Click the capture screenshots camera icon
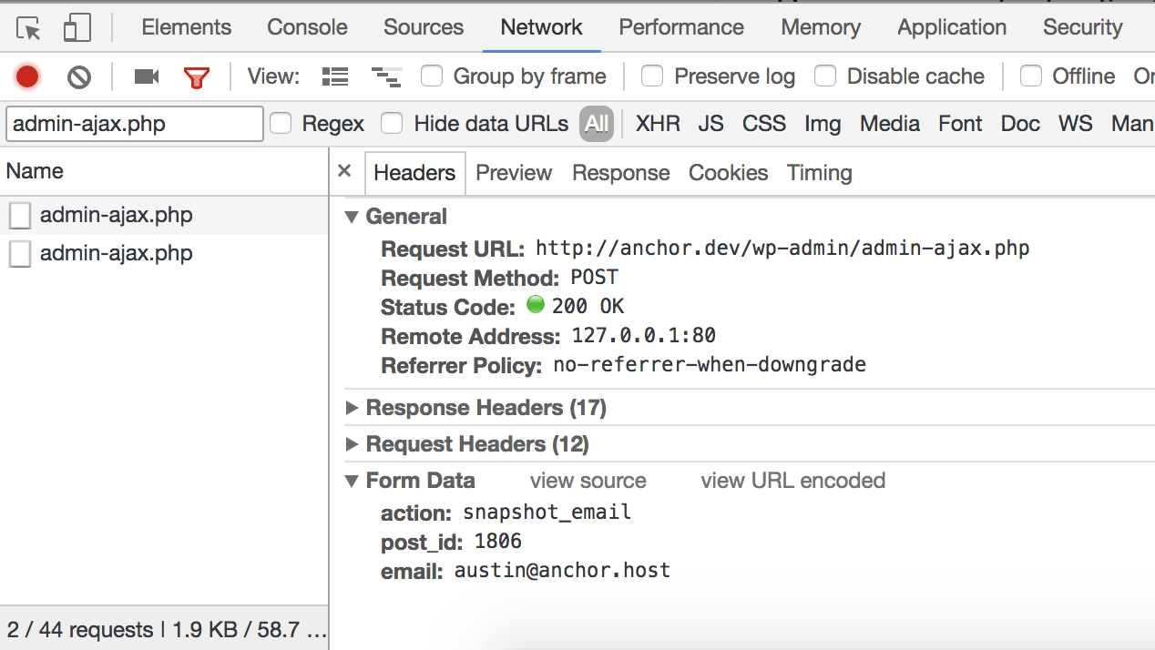 point(146,76)
